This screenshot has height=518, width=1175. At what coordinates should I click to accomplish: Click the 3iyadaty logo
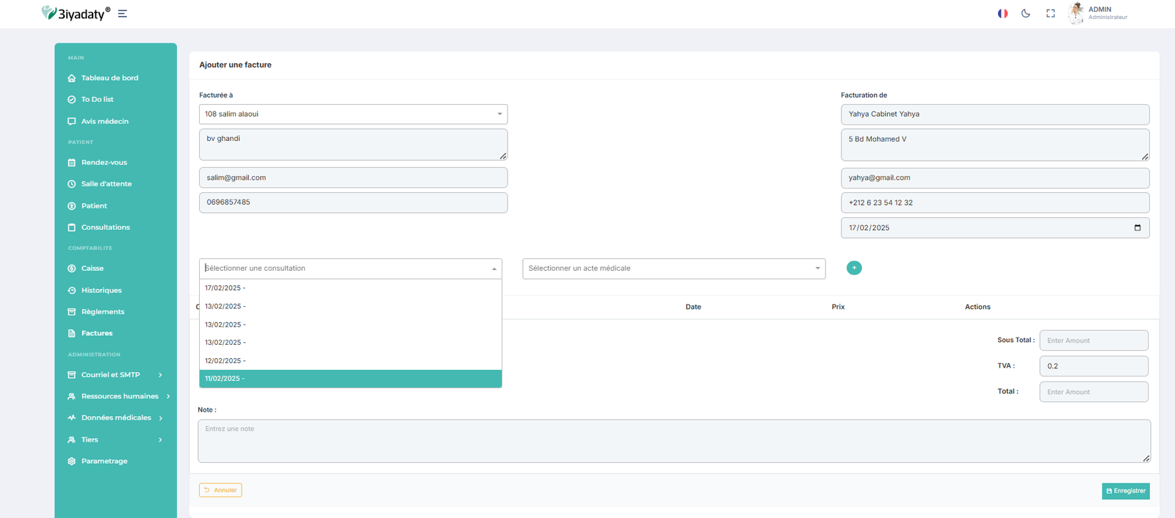point(76,13)
